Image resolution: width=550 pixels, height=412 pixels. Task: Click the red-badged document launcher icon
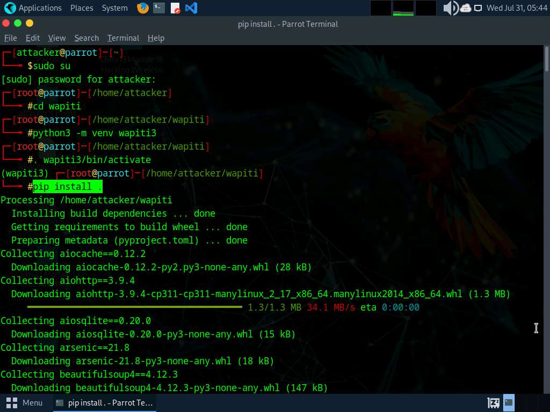[175, 8]
